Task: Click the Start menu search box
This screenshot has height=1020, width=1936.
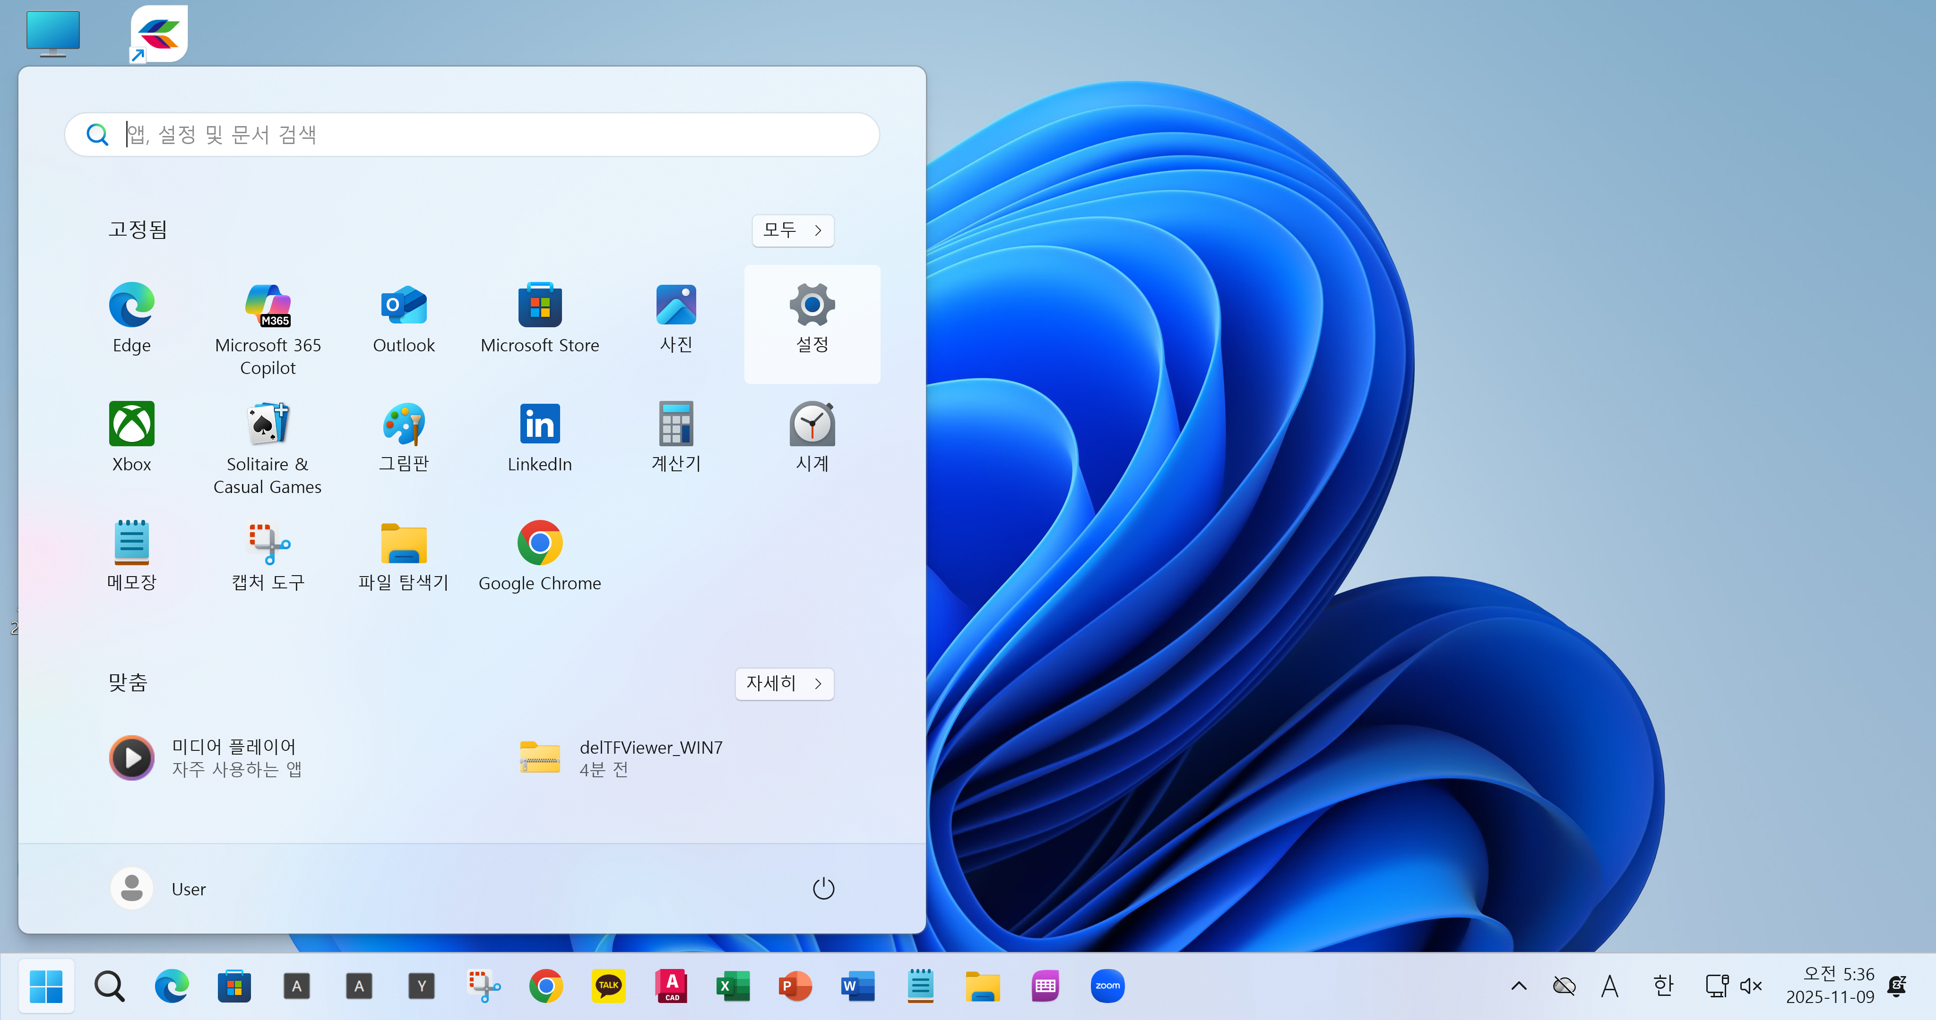Action: [472, 135]
